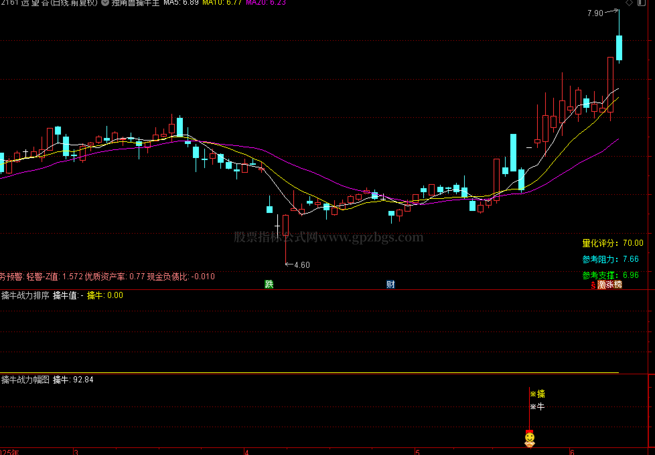Viewport: 655px width, 455px height.
Task: Click the MA5: 6.89 value
Action: 181,3
